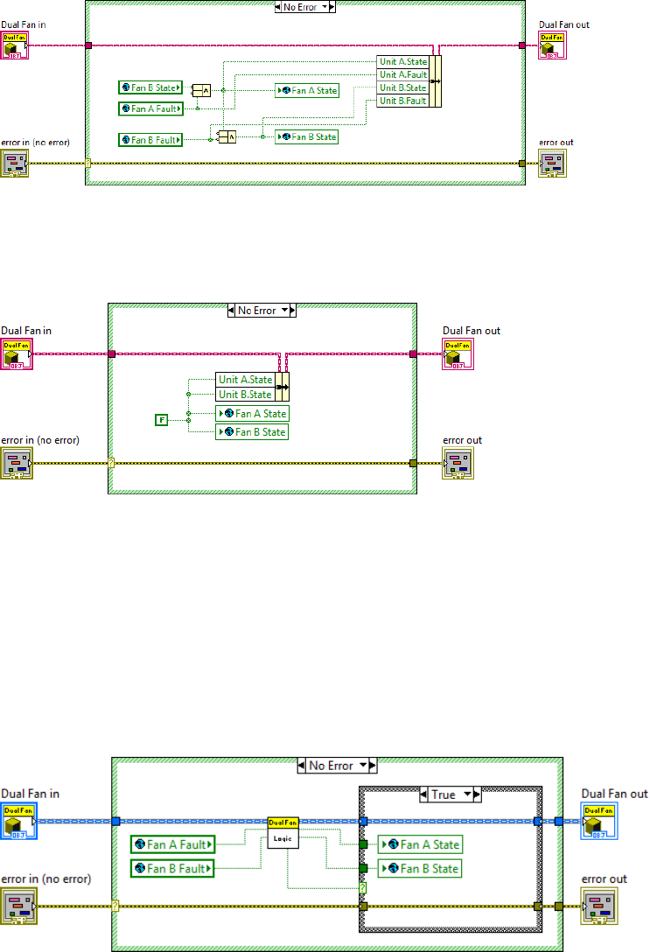
Task: Click AND gate beside Fan B State read
Action: [201, 90]
